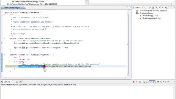Select stack frame FinallyAfterReturn.main line 16
176x99 pixels.
(29, 2)
